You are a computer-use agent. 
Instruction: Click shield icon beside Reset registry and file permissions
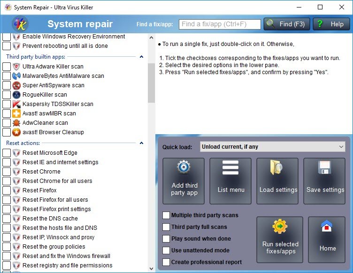pyautogui.click(x=16, y=265)
